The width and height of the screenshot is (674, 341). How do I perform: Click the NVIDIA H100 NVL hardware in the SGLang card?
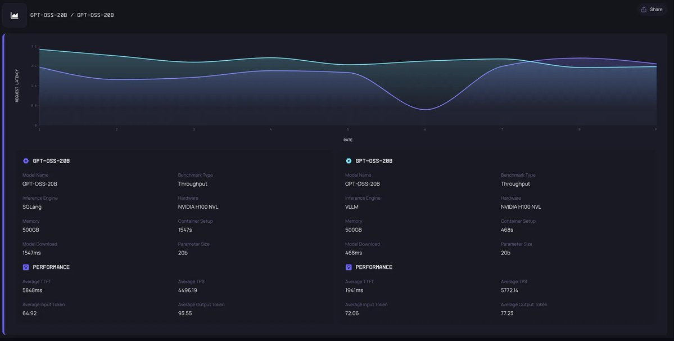click(x=198, y=207)
